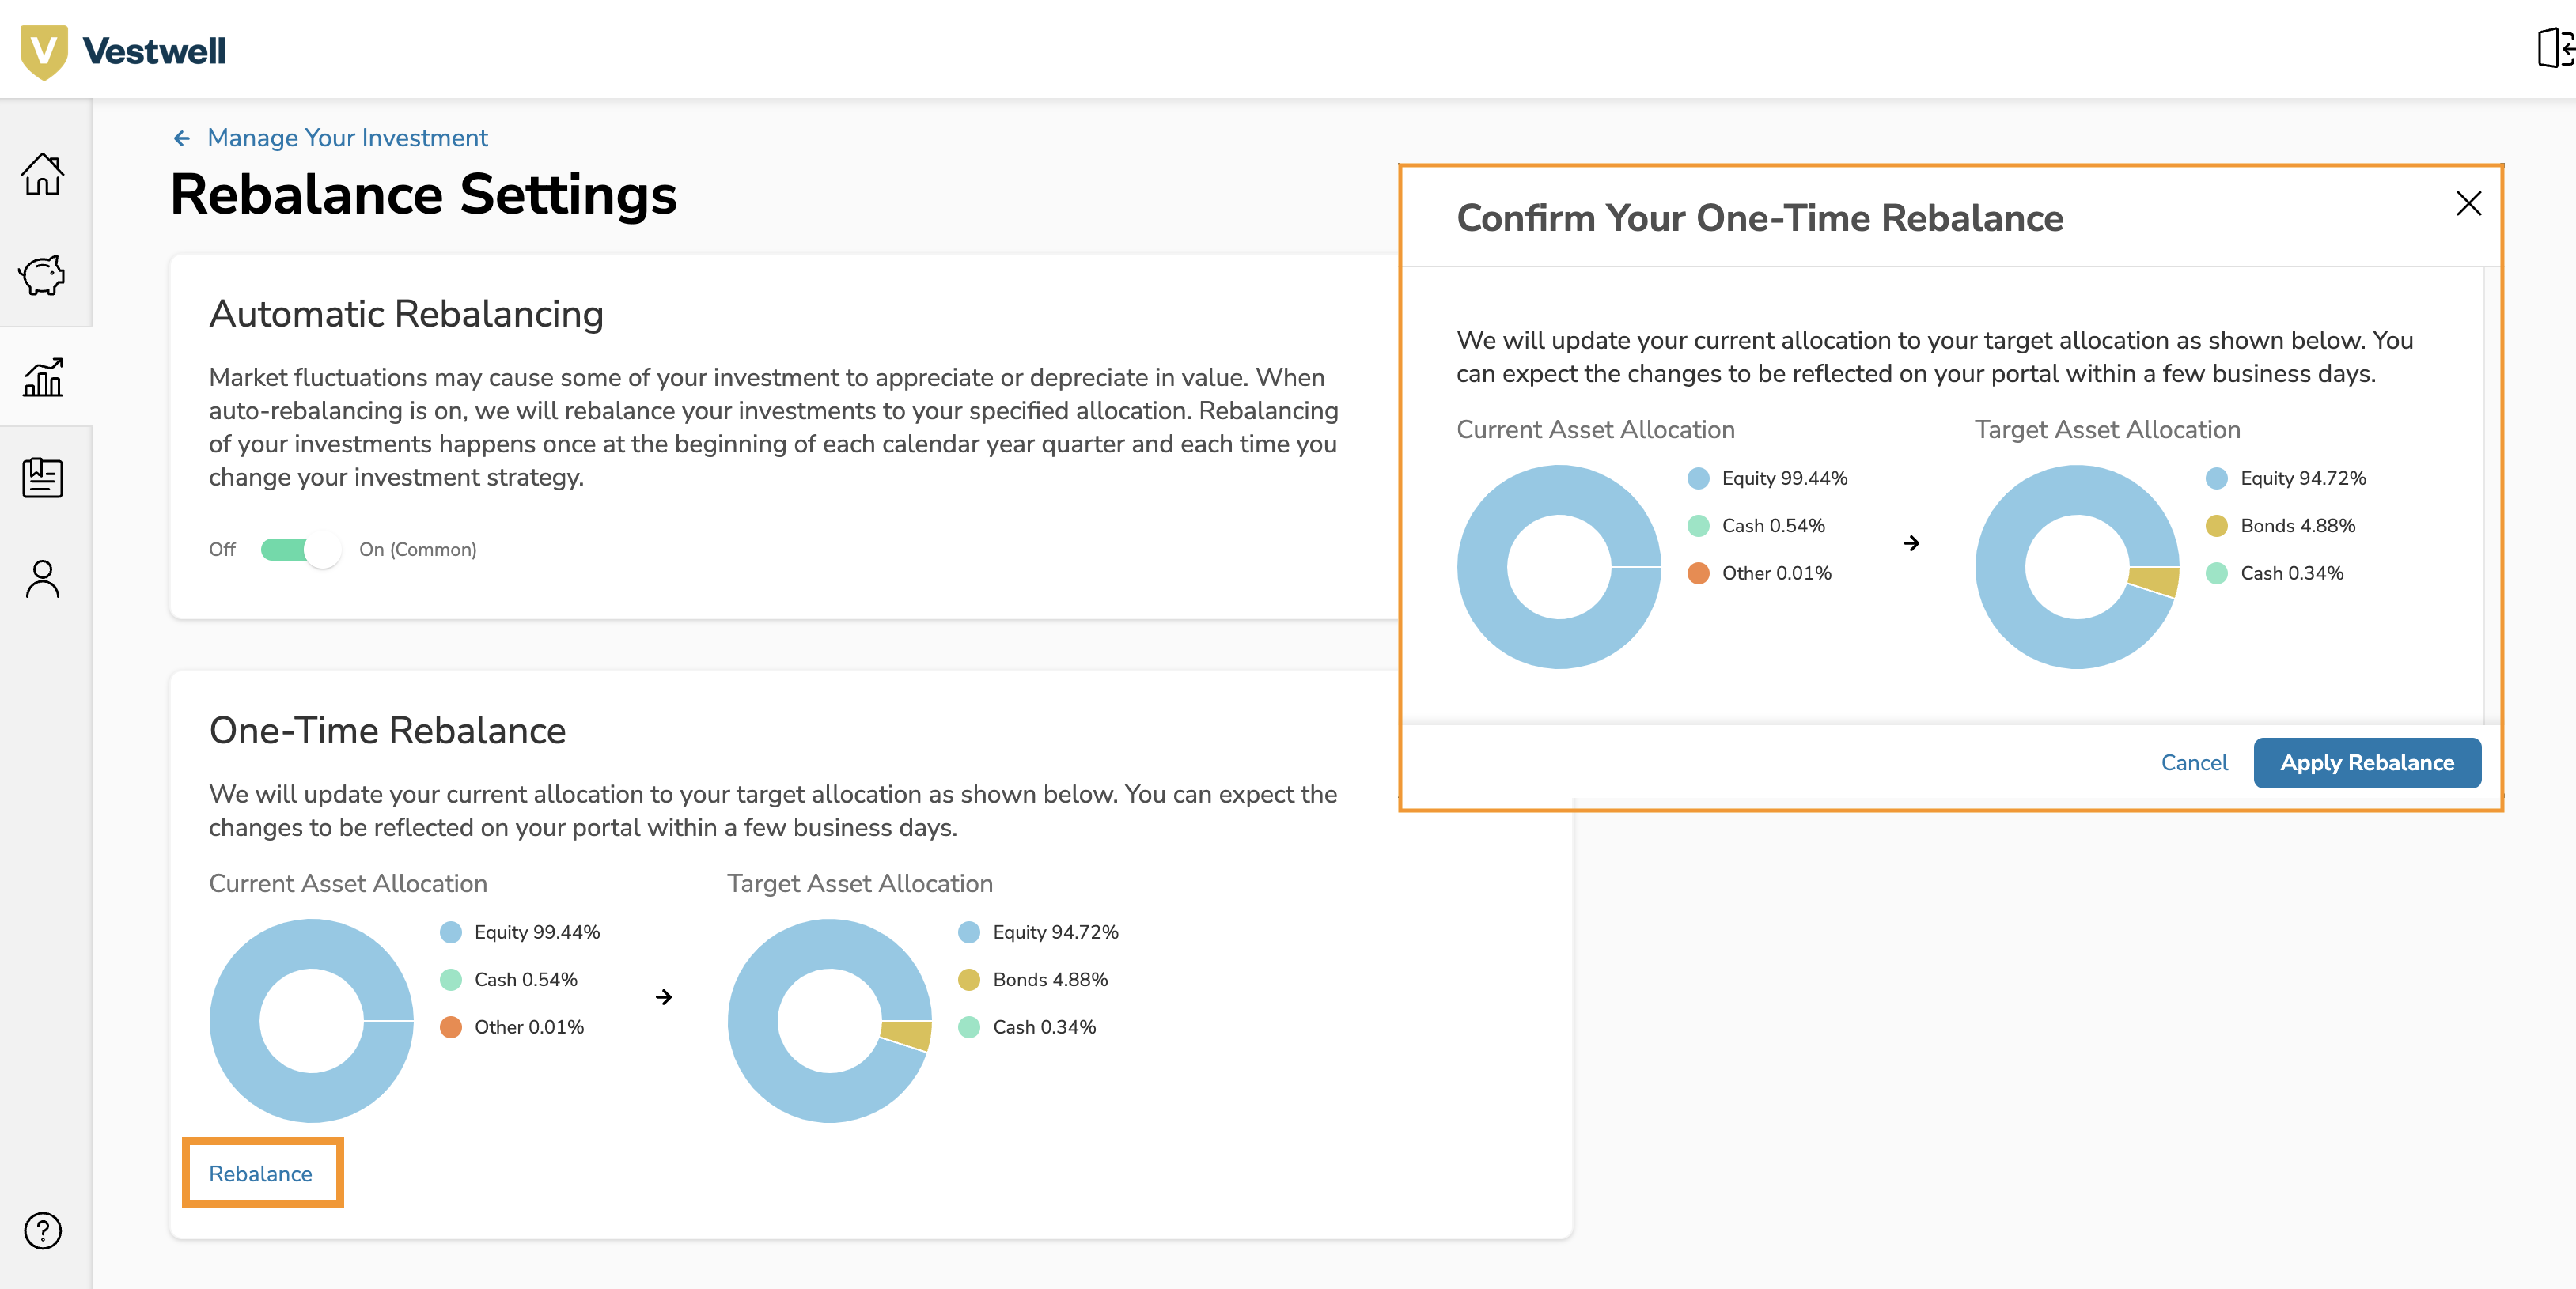
Task: Open the Manage Your Investment link
Action: (346, 137)
